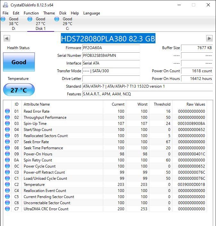Click the Start/Stop Count status orb
The height and width of the screenshot is (226, 216).
click(x=7, y=129)
